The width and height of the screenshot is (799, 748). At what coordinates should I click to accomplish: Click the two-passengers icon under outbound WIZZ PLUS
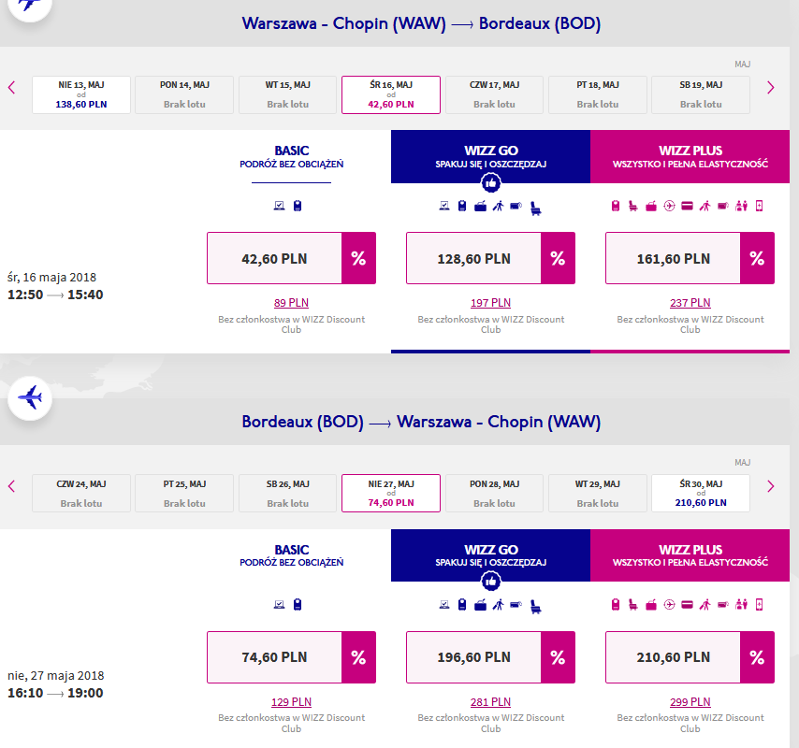(x=741, y=206)
